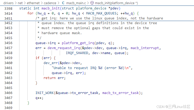
Task: Select the macb_main.c breadcrumb file
Action: pyautogui.click(x=76, y=3)
